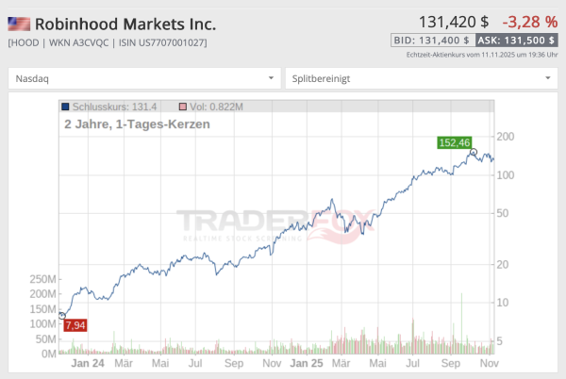Click the red 7,94 low marker
The height and width of the screenshot is (379, 566).
(75, 325)
